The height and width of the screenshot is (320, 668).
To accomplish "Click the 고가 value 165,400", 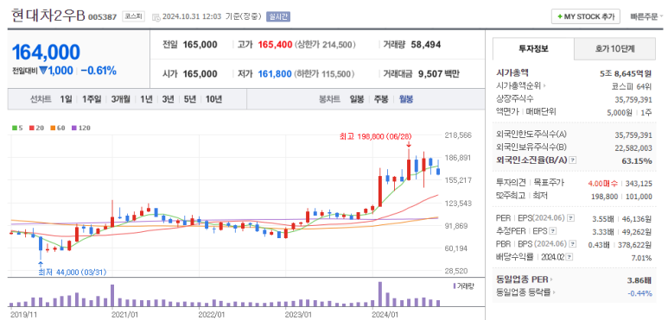I will click(x=275, y=45).
